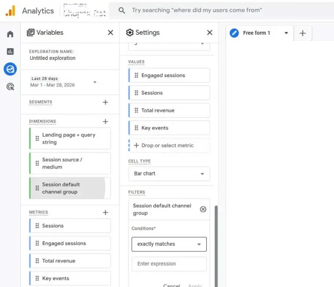Remove the Session default channel group filter

tap(203, 209)
